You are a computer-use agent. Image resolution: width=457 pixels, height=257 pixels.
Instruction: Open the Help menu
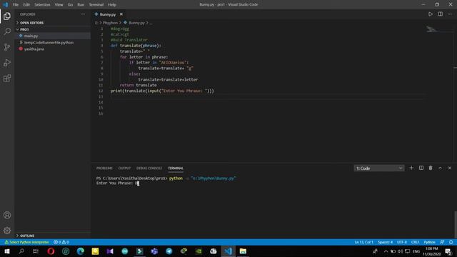[x=112, y=5]
